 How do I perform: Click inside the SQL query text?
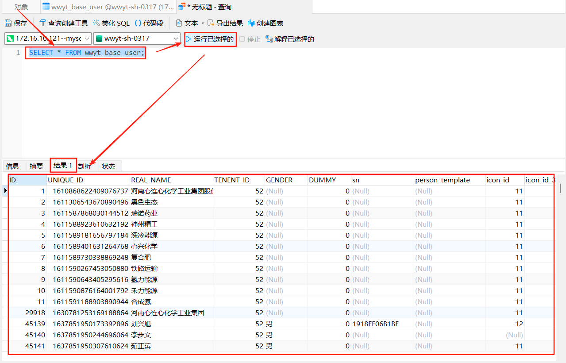click(x=87, y=53)
